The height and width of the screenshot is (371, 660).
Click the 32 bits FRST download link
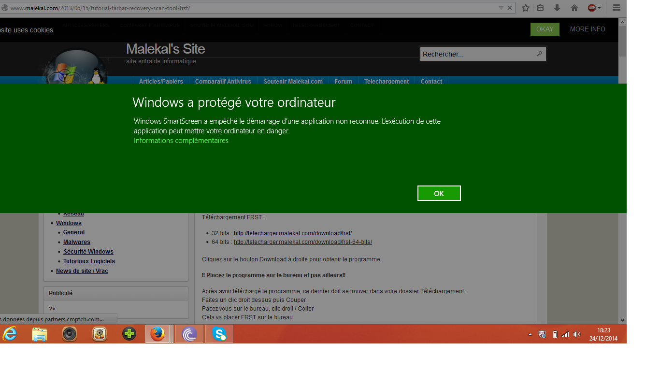(x=293, y=233)
